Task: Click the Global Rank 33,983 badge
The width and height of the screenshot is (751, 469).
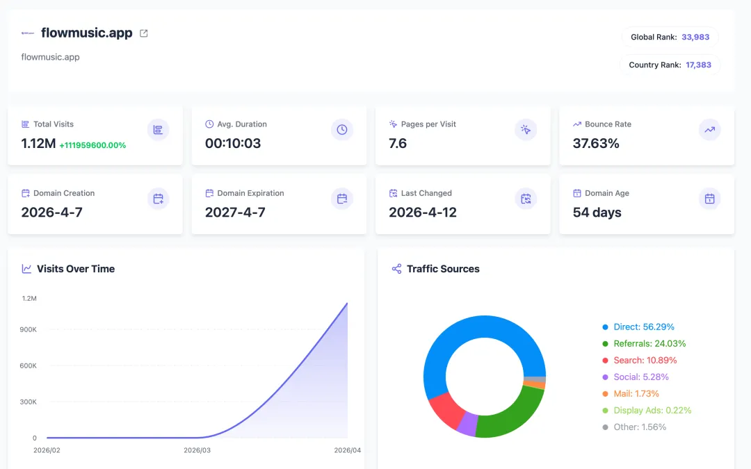Action: pos(670,37)
